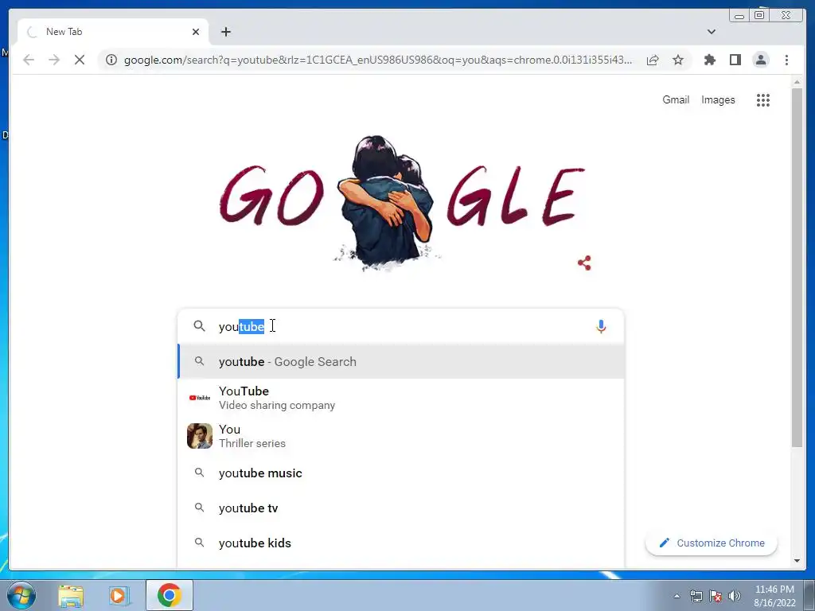Click the Chrome taskbar icon
The height and width of the screenshot is (611, 815).
coord(169,595)
